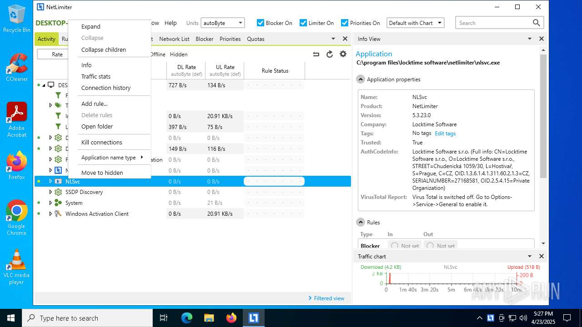This screenshot has height=327, width=582.
Task: Click NetLimiter icon in taskbar
Action: point(253,318)
